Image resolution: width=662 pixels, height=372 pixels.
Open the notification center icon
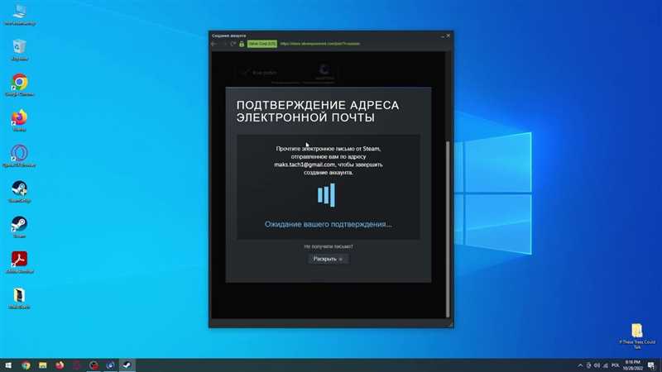(651, 365)
